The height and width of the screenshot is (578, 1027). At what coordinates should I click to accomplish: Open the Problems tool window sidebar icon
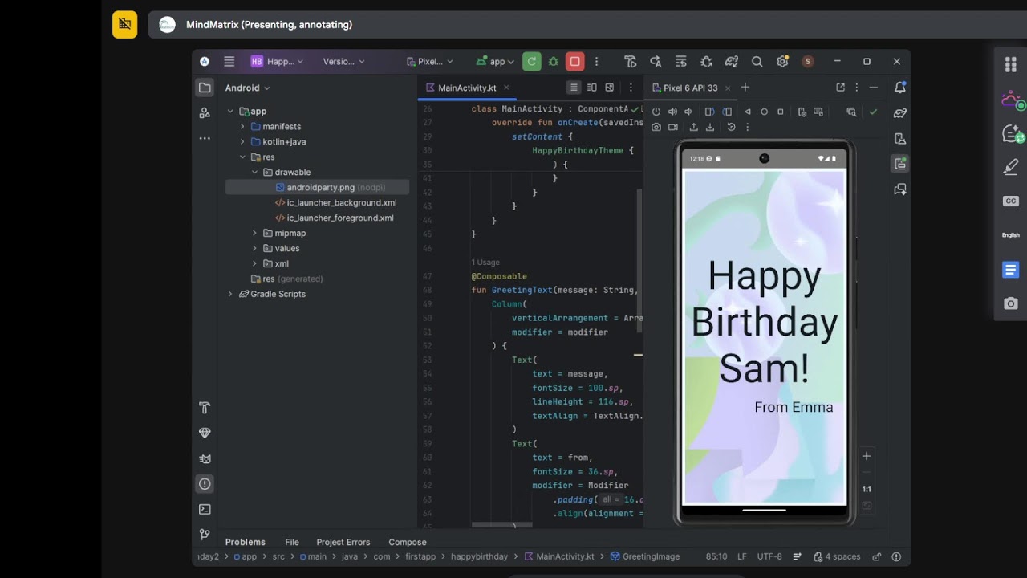(205, 484)
